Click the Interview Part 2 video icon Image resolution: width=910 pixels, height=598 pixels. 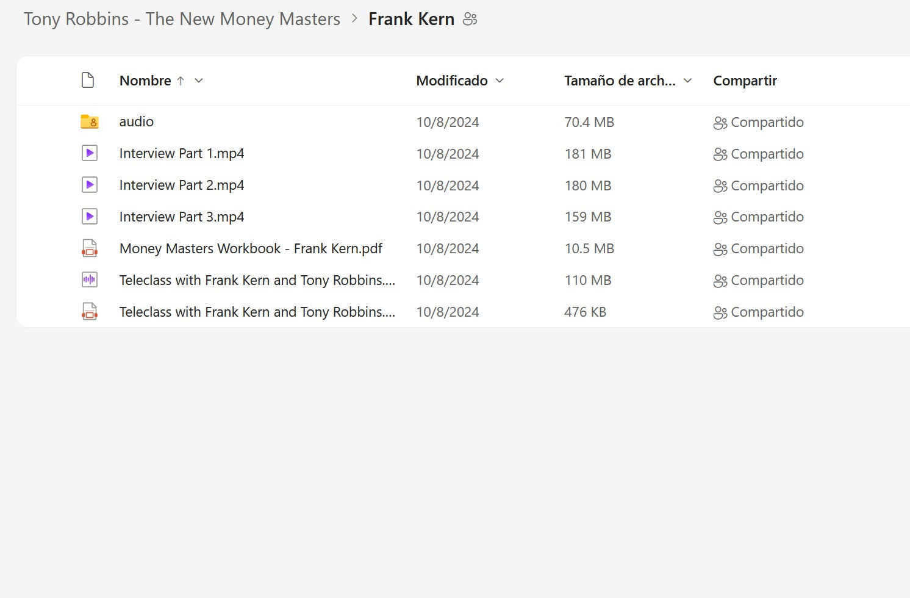pyautogui.click(x=90, y=185)
